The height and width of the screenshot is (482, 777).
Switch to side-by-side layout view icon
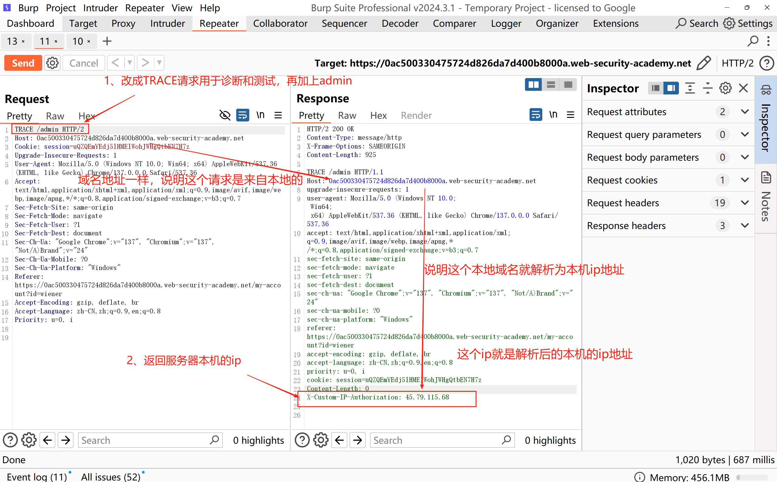pyautogui.click(x=533, y=85)
